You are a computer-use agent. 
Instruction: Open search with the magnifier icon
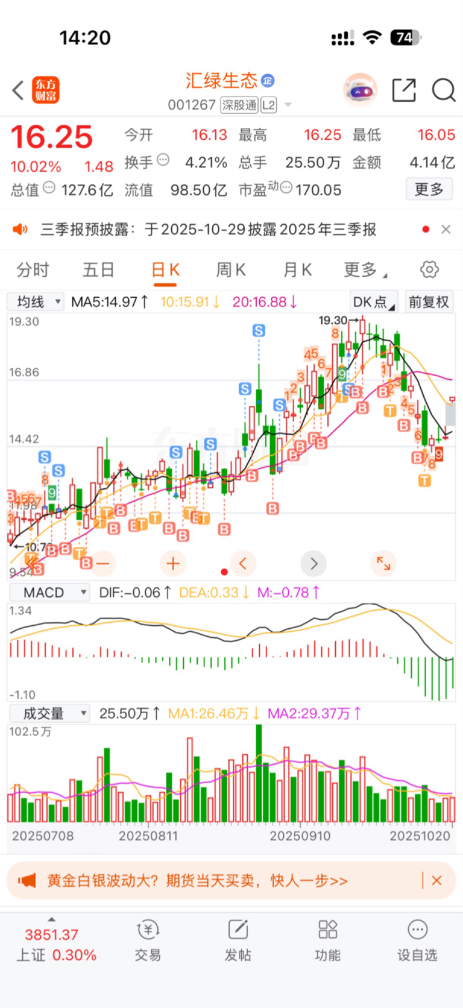coord(444,90)
